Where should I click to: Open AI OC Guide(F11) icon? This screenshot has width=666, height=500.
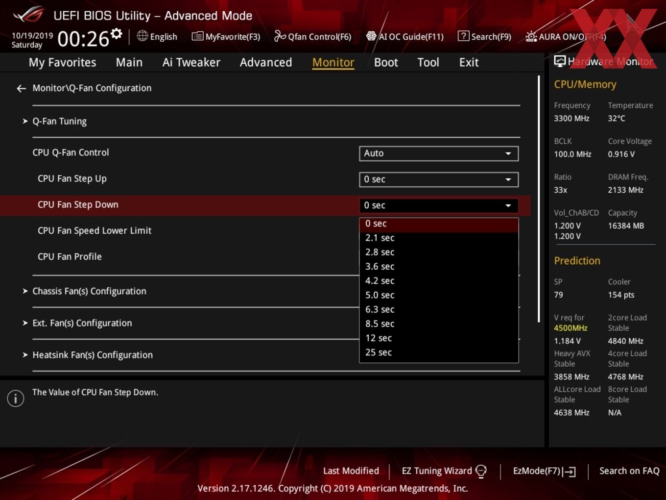click(x=371, y=36)
